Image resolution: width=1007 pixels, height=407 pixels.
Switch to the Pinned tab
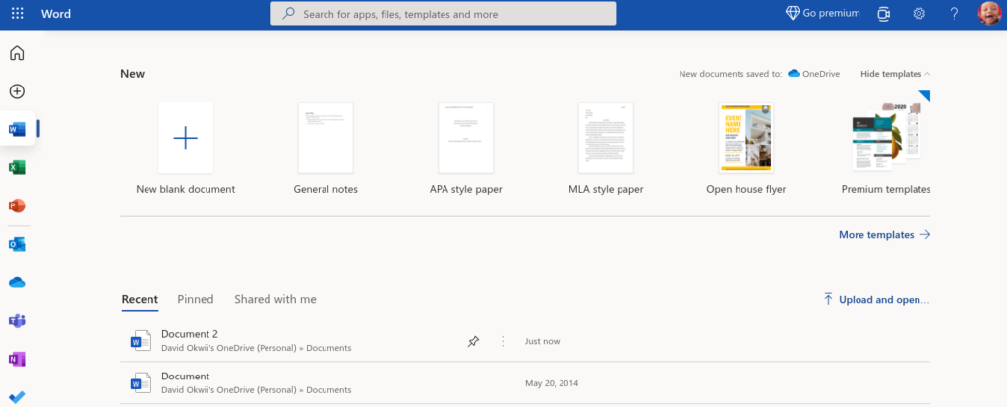(x=196, y=299)
